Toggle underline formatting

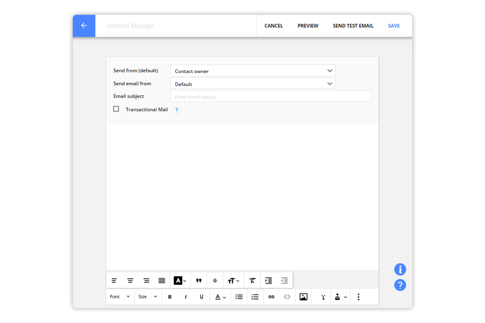coord(202,297)
